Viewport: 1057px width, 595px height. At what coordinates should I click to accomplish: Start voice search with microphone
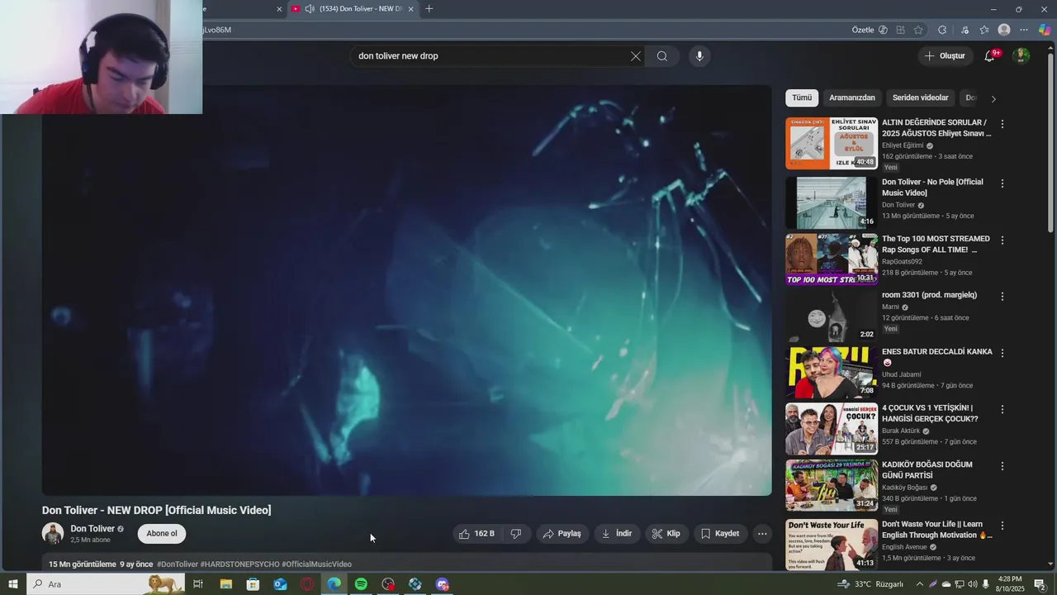point(699,56)
